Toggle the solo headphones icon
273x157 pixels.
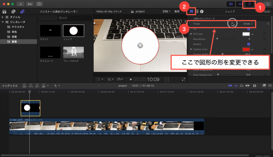click(242, 85)
